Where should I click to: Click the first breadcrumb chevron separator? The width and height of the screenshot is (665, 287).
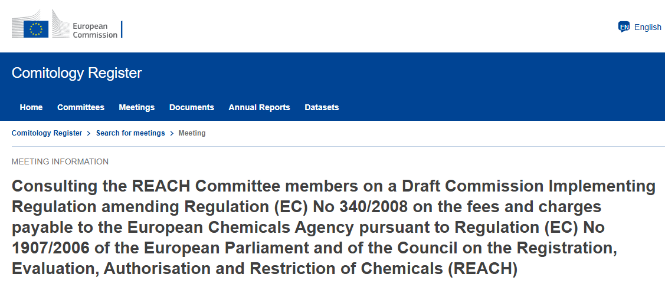point(89,133)
